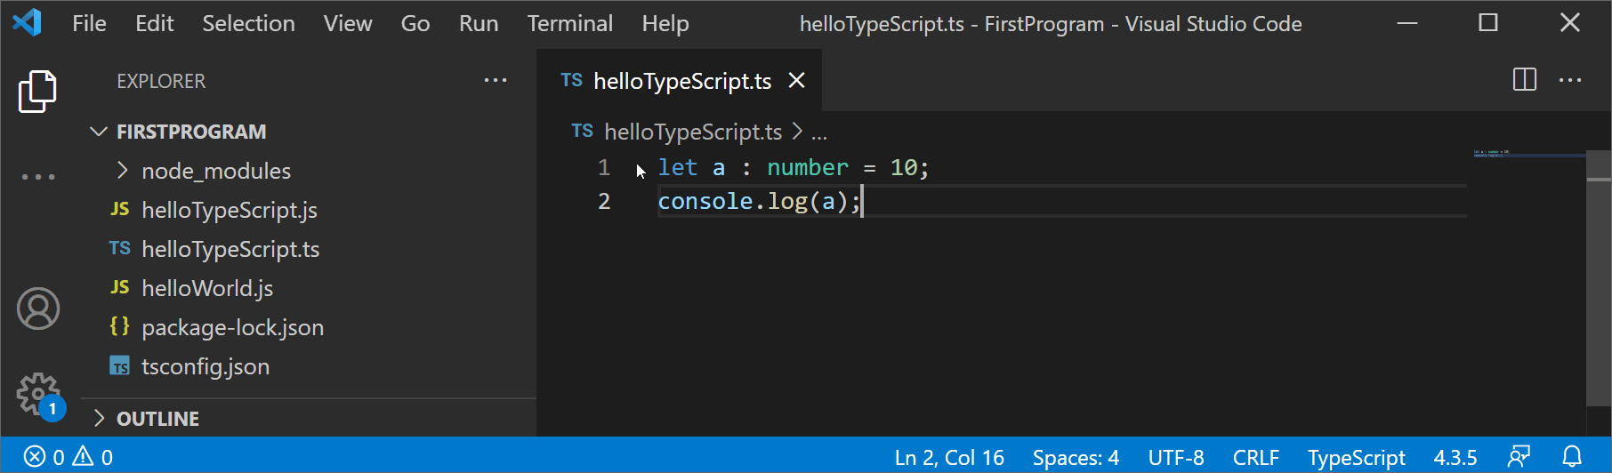Screen dimensions: 1612x473
Task: Open the Go menu
Action: (x=415, y=23)
